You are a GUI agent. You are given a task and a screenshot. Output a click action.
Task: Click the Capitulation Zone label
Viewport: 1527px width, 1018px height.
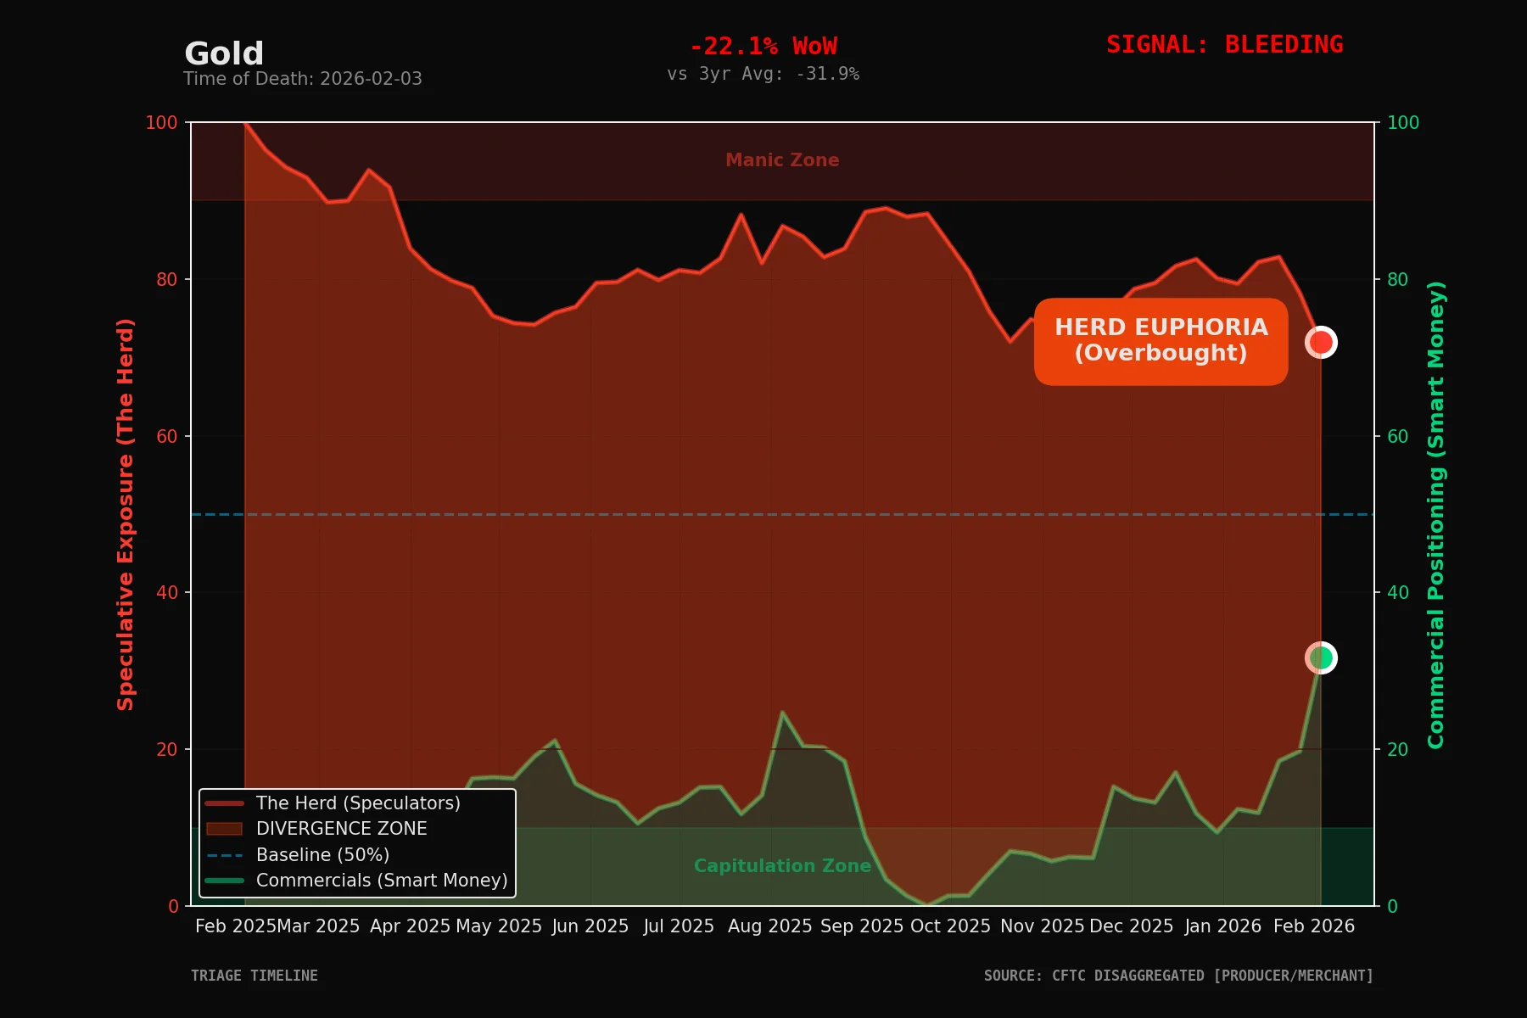[x=781, y=865]
